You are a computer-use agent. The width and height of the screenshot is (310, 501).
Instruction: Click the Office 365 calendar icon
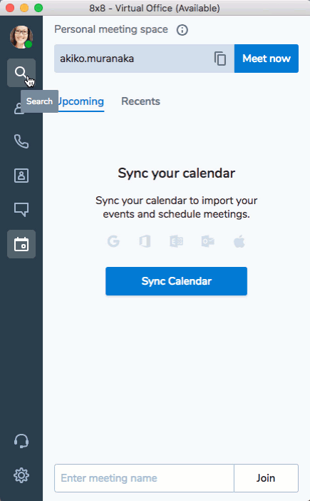point(145,241)
